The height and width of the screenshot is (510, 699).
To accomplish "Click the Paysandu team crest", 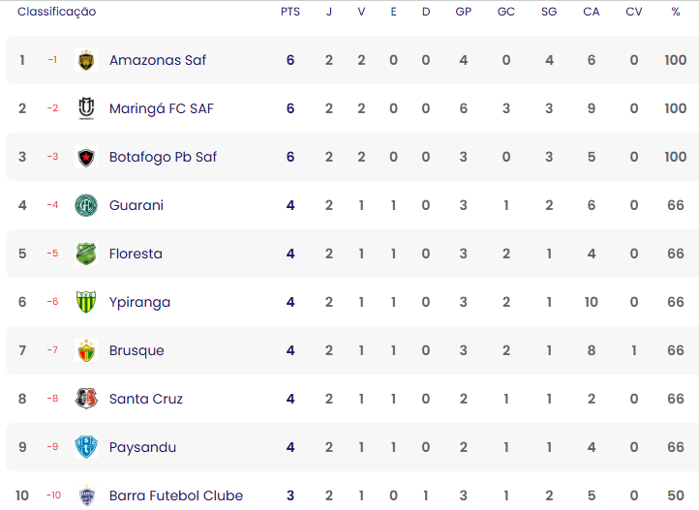I will pos(86,447).
